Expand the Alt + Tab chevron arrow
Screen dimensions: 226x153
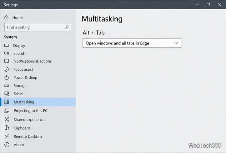tap(176, 43)
